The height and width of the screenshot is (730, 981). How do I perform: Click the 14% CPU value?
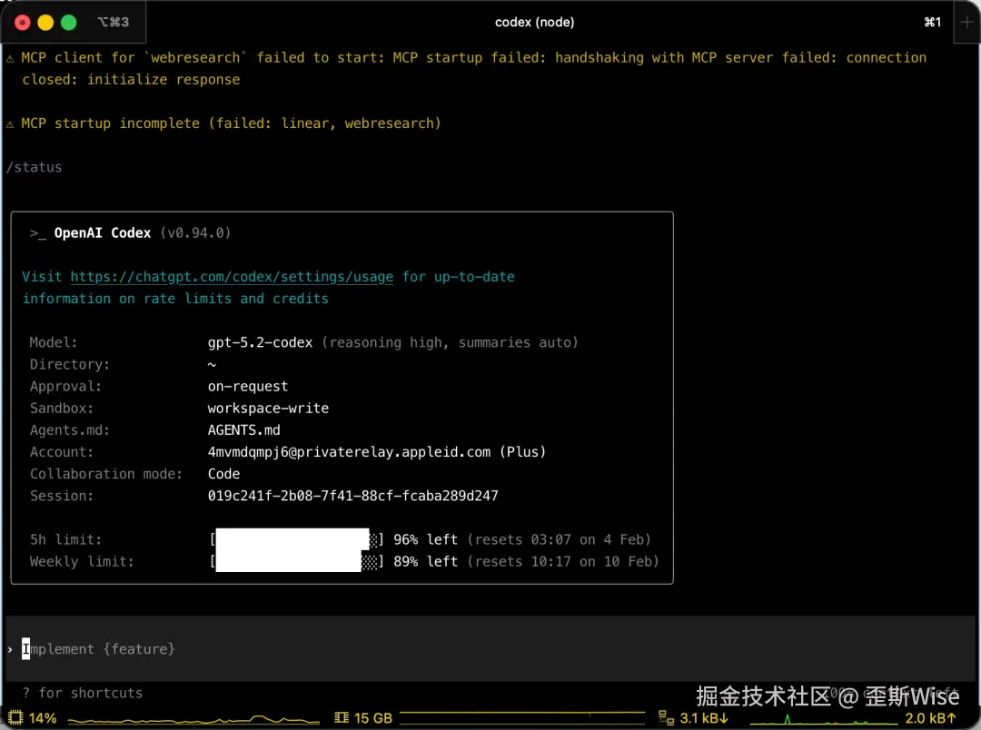43,718
